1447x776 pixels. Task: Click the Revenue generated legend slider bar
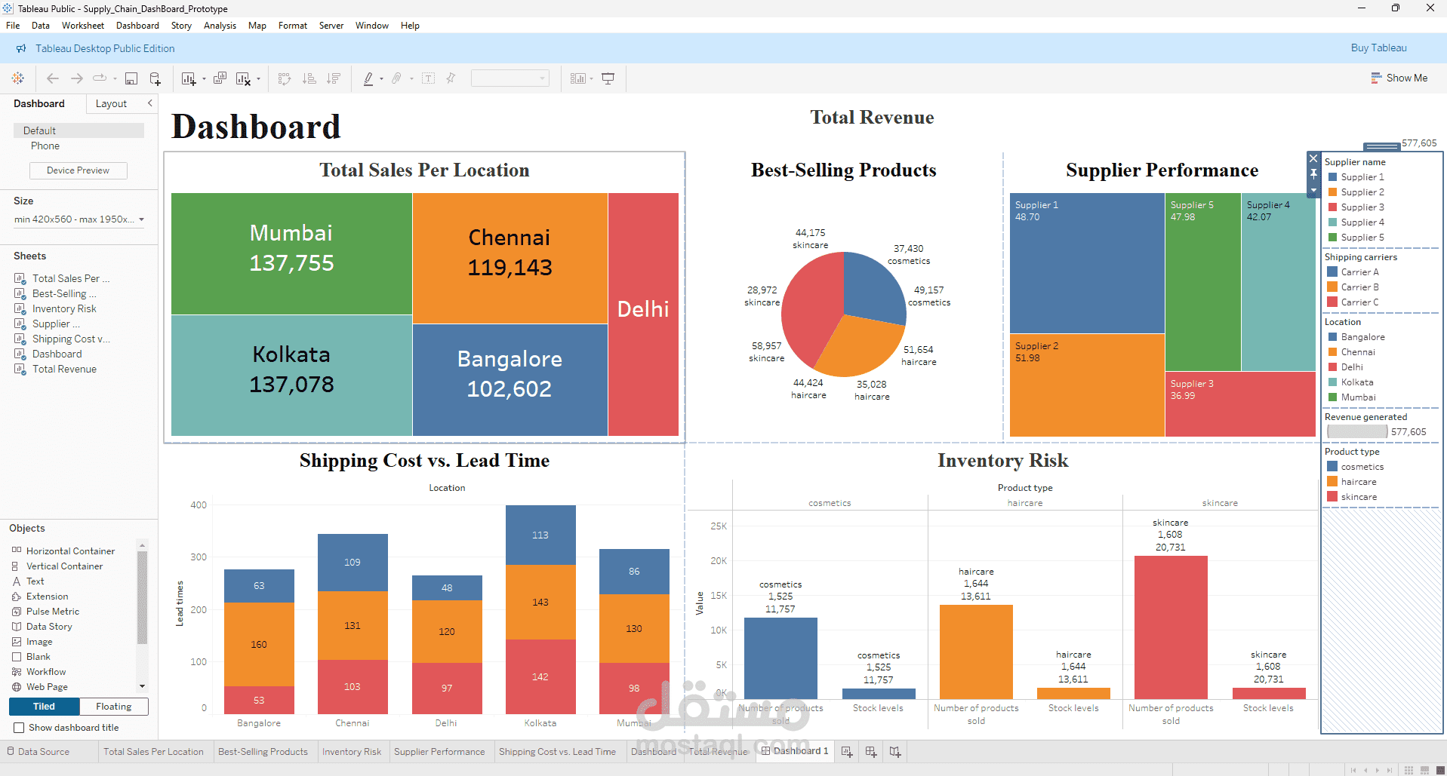(1357, 432)
